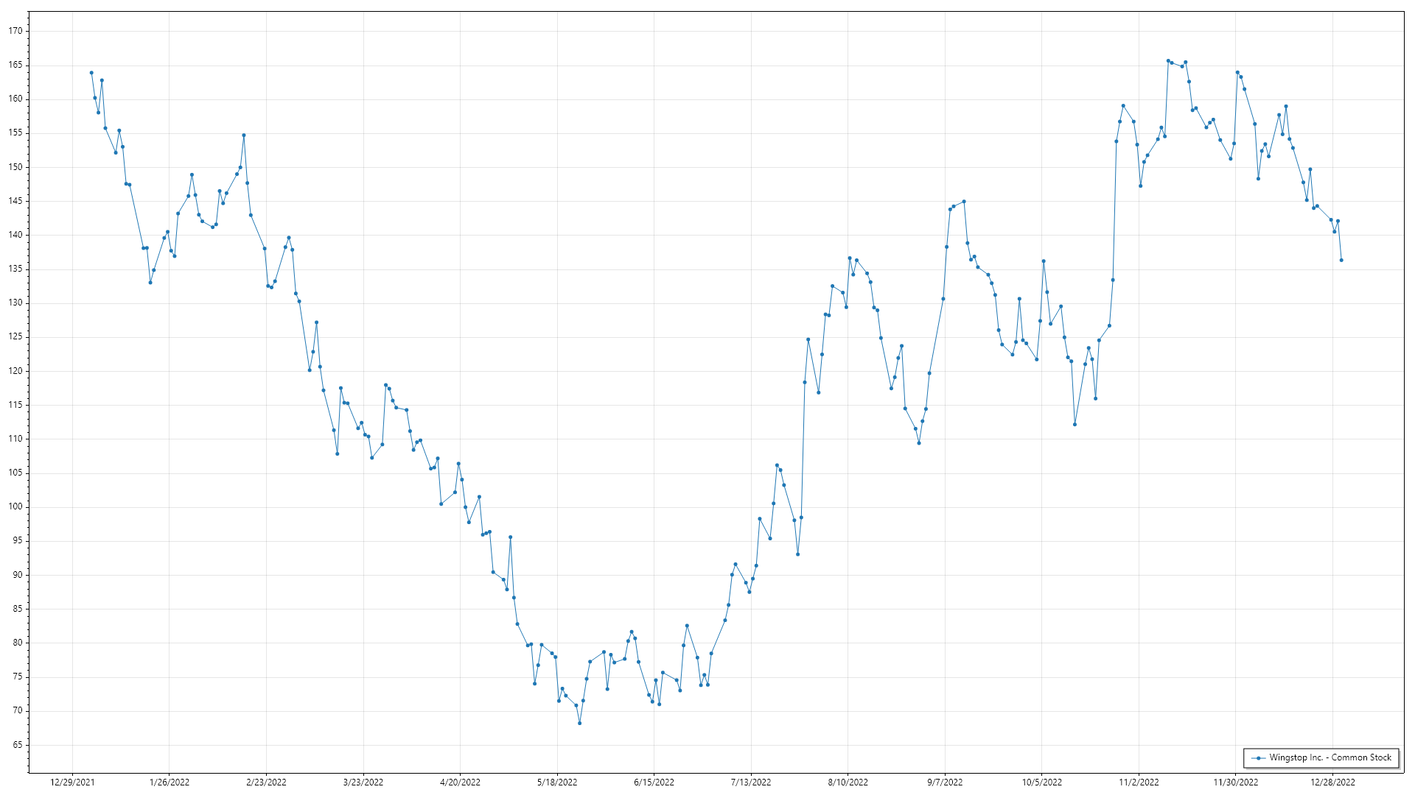The width and height of the screenshot is (1415, 795).
Task: Click the last data point on the line
Action: (x=1341, y=260)
